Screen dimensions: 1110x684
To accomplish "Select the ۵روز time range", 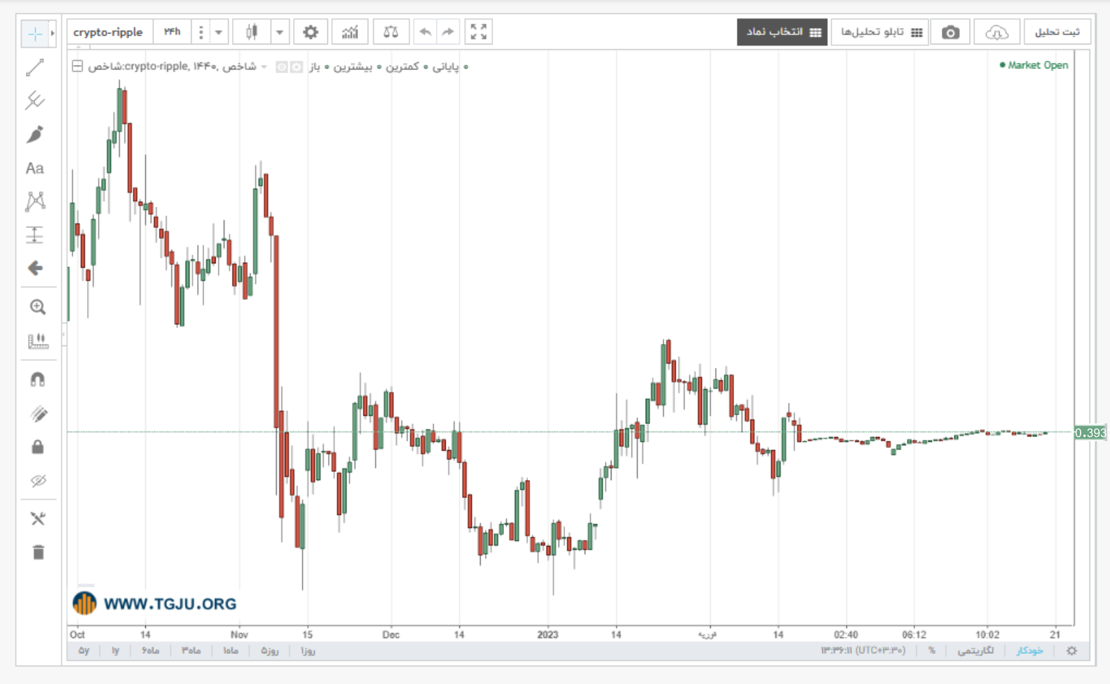I will (270, 650).
